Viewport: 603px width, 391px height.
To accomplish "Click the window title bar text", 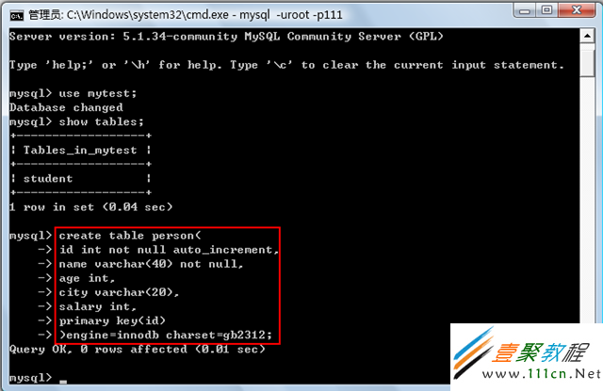I will pyautogui.click(x=186, y=15).
